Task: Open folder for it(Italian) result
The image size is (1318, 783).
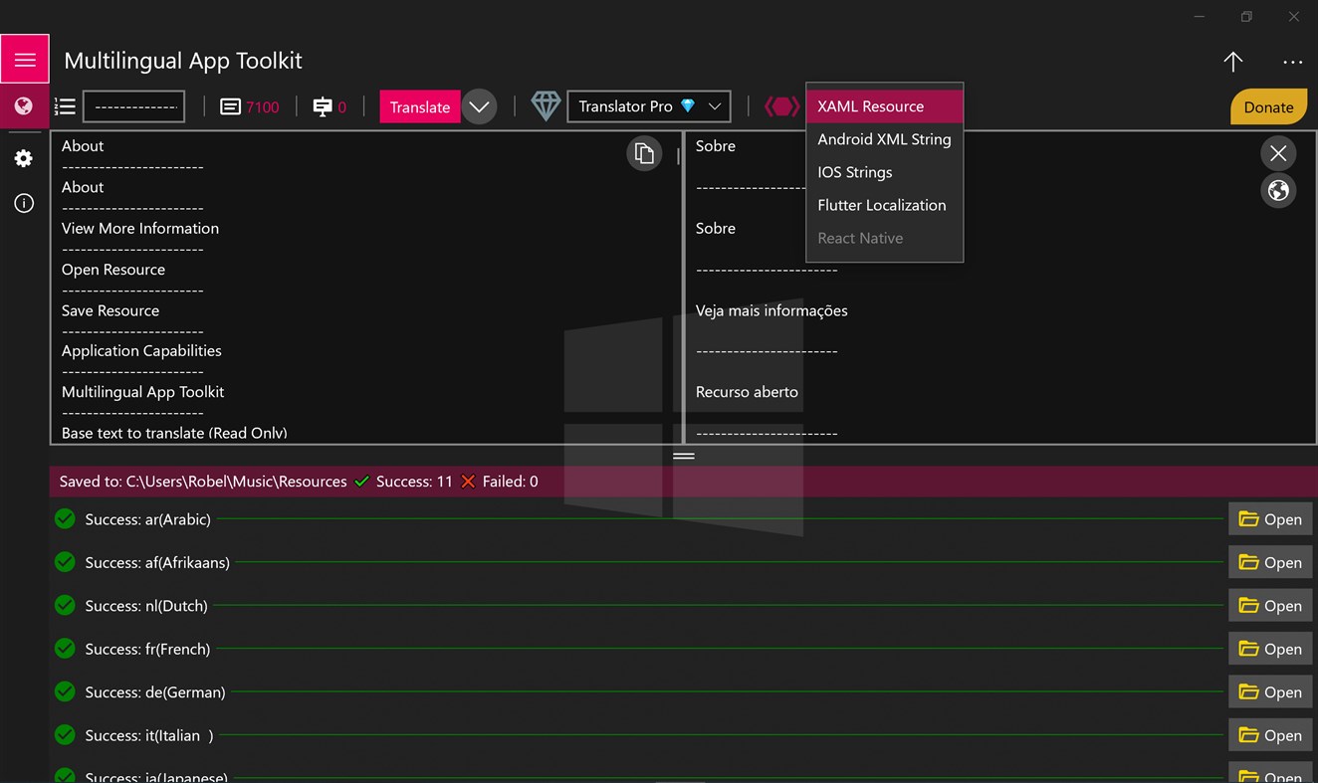Action: pyautogui.click(x=1270, y=735)
